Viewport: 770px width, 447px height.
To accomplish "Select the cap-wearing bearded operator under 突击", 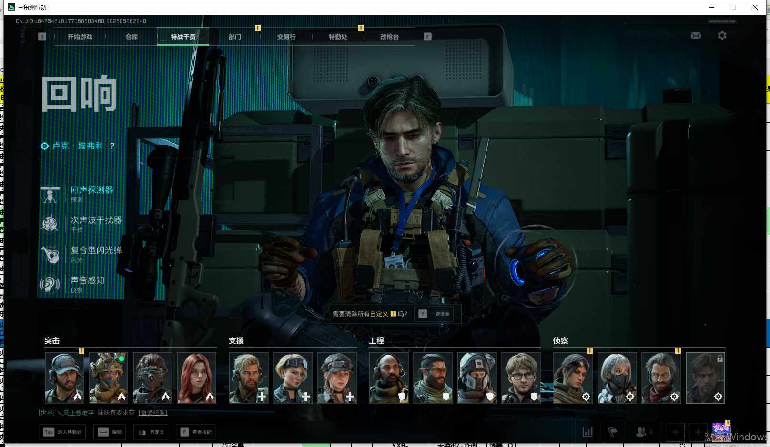I will pyautogui.click(x=64, y=378).
